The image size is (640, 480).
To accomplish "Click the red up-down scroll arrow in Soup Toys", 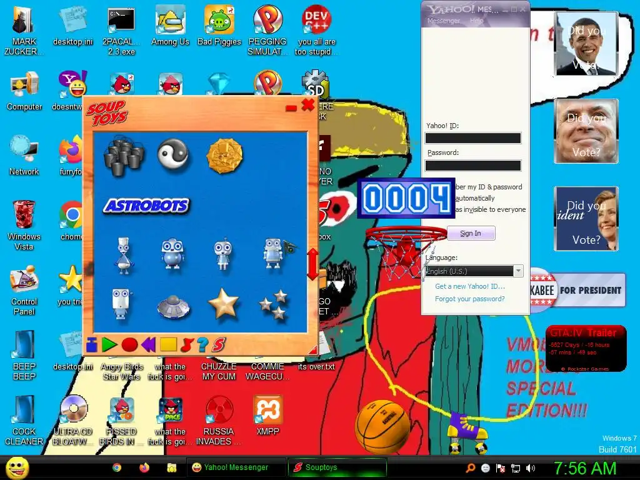I will [312, 264].
